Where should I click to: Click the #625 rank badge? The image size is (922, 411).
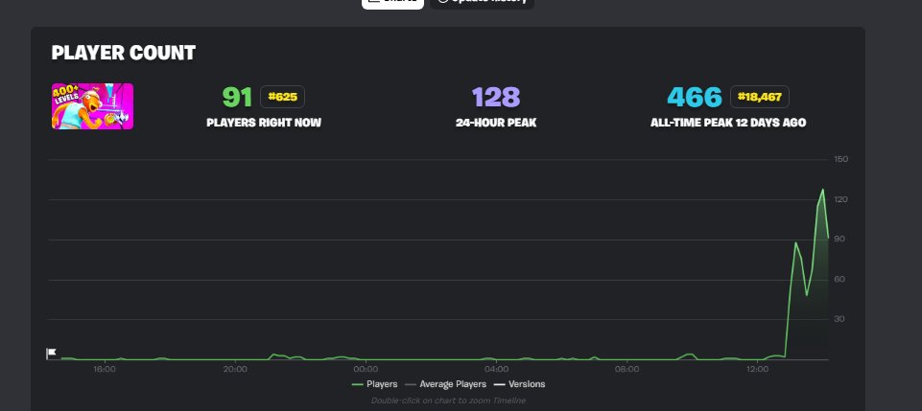[x=282, y=97]
